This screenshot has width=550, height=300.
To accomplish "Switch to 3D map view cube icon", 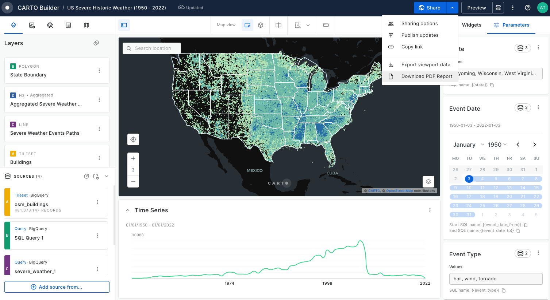I will click(x=261, y=25).
